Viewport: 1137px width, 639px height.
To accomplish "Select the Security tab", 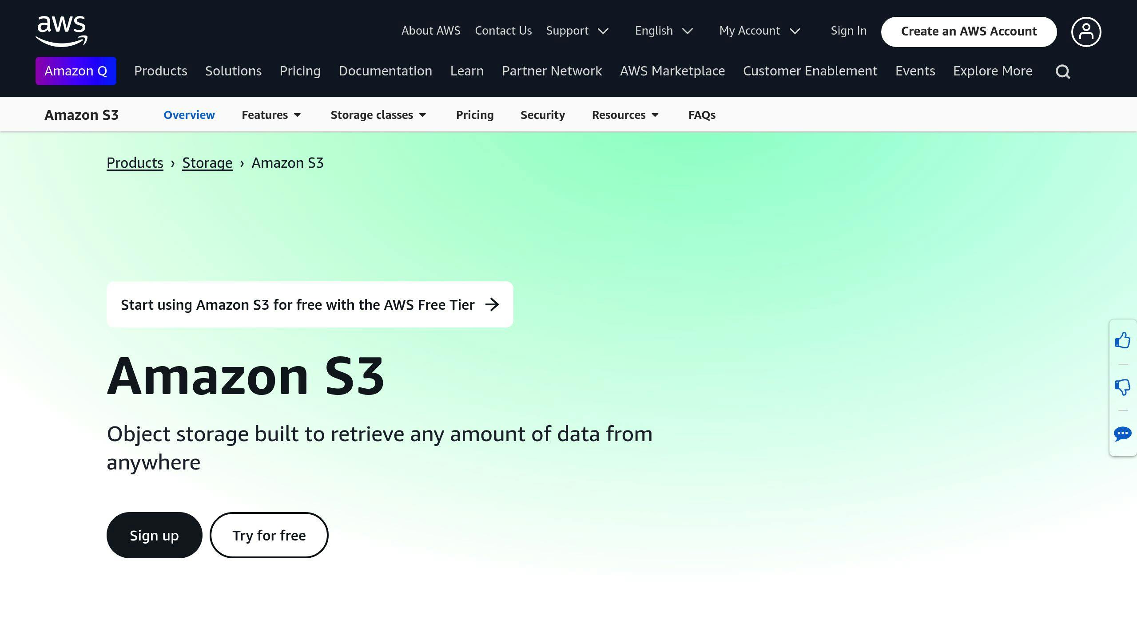I will pos(543,115).
